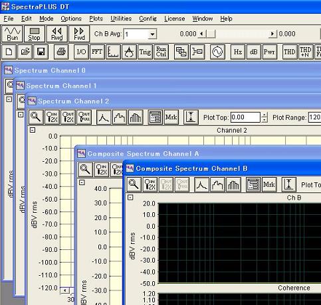Collapse the Spectrum Channel 1 plot expander
321x305 pixels.
pyautogui.click(x=21, y=115)
